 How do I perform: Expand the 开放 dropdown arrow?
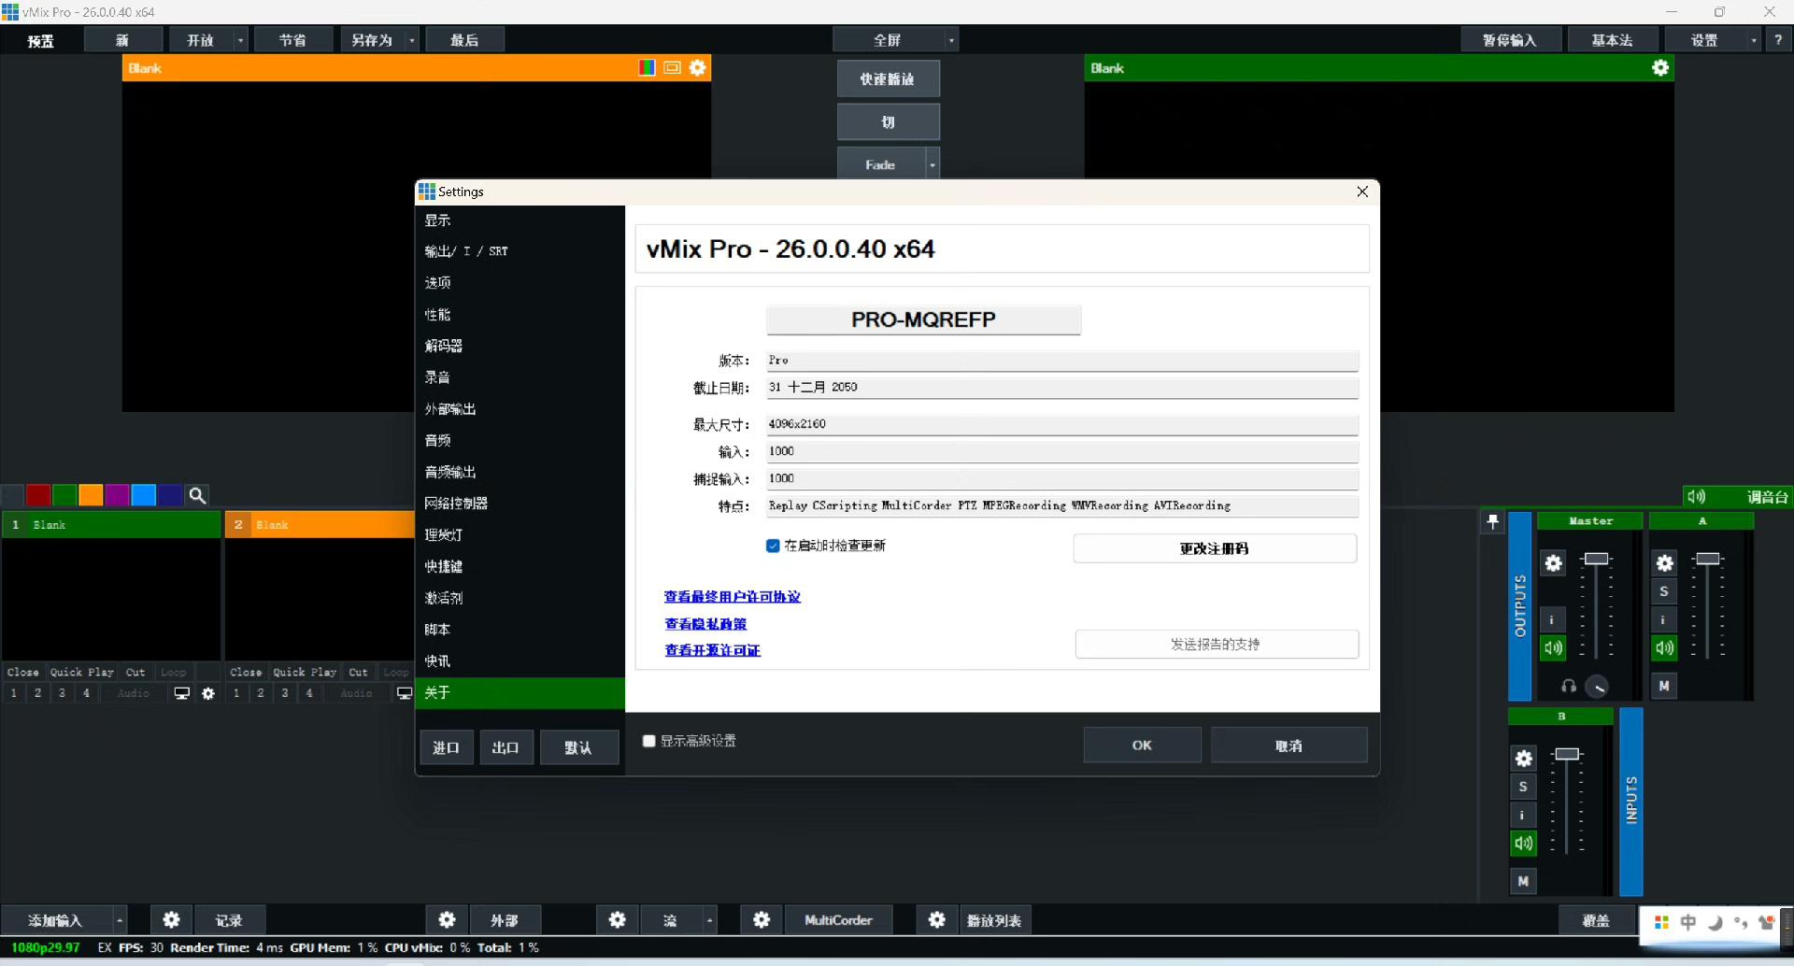240,40
